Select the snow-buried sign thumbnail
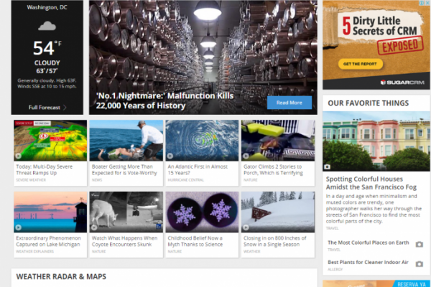The image size is (431, 287). [x=278, y=212]
